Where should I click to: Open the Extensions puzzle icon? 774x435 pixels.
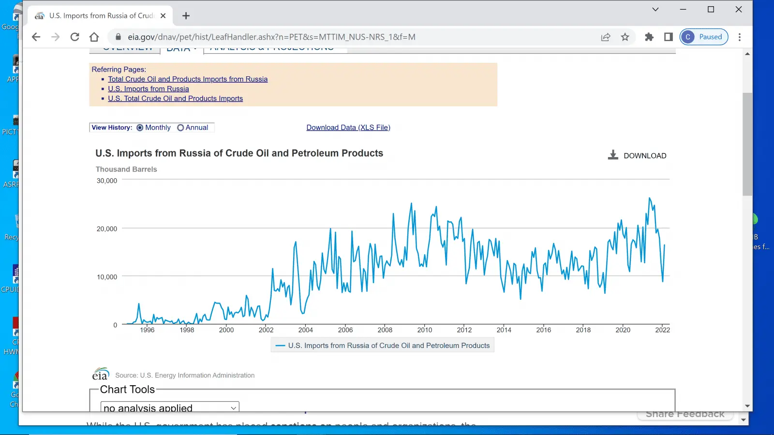tap(649, 37)
